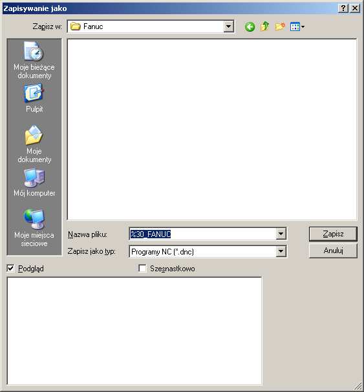Click the Nazwa pliku text field
Screen dimensions: 364x392
tap(203, 234)
